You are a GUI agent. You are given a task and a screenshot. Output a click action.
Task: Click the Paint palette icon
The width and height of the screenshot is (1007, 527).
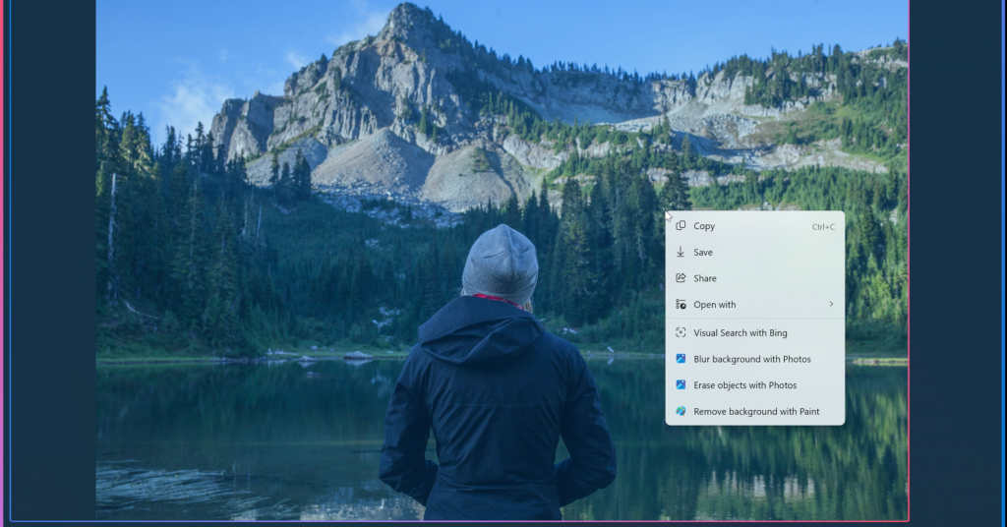coord(681,412)
